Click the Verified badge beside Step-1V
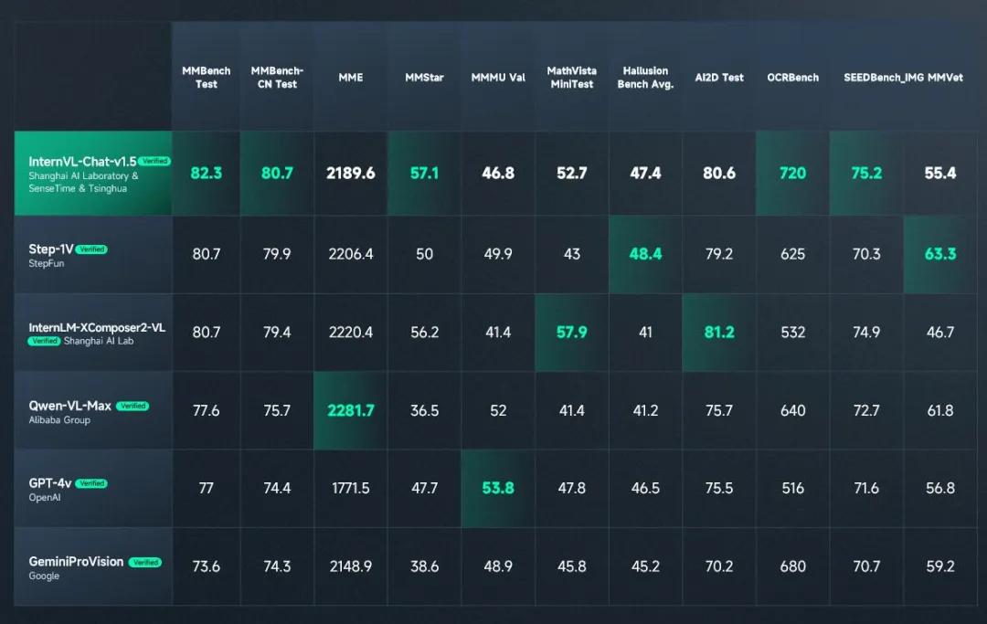 point(92,249)
